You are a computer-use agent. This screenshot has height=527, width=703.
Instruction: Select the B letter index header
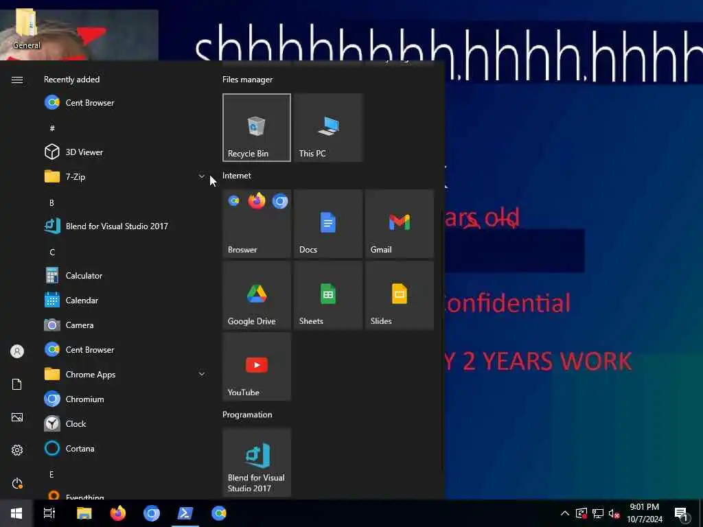click(x=51, y=202)
